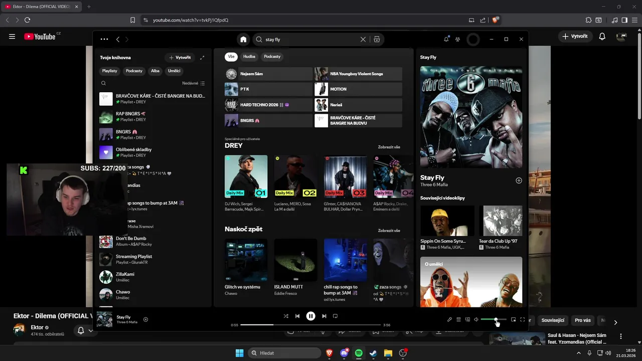
Task: Go to Spotify Home via house icon
Action: point(243,39)
